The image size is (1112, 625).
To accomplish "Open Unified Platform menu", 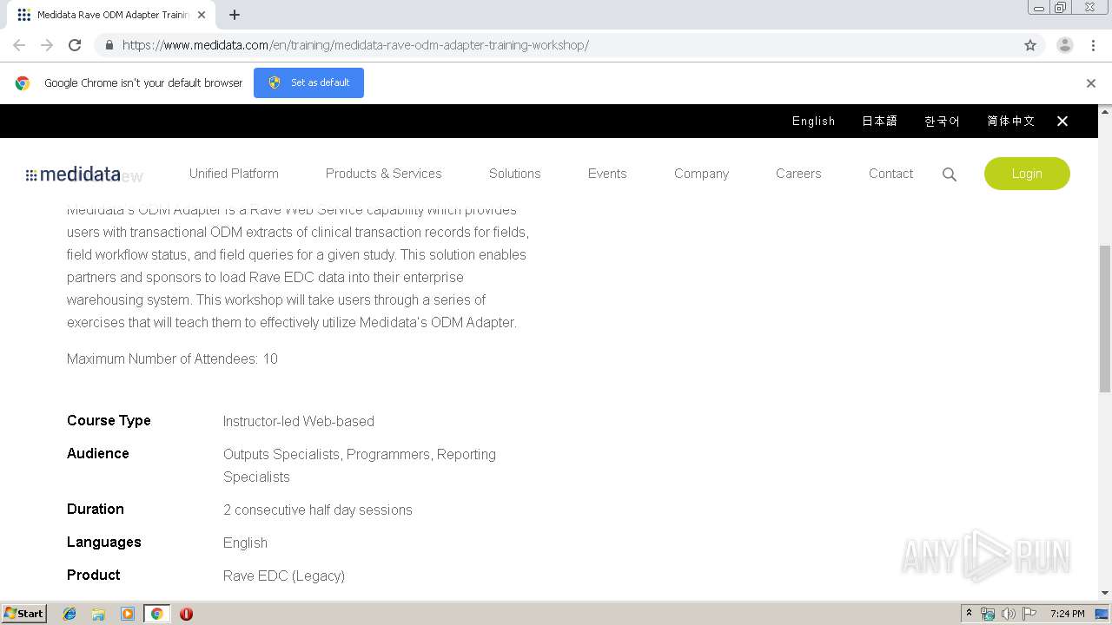I will pos(234,174).
